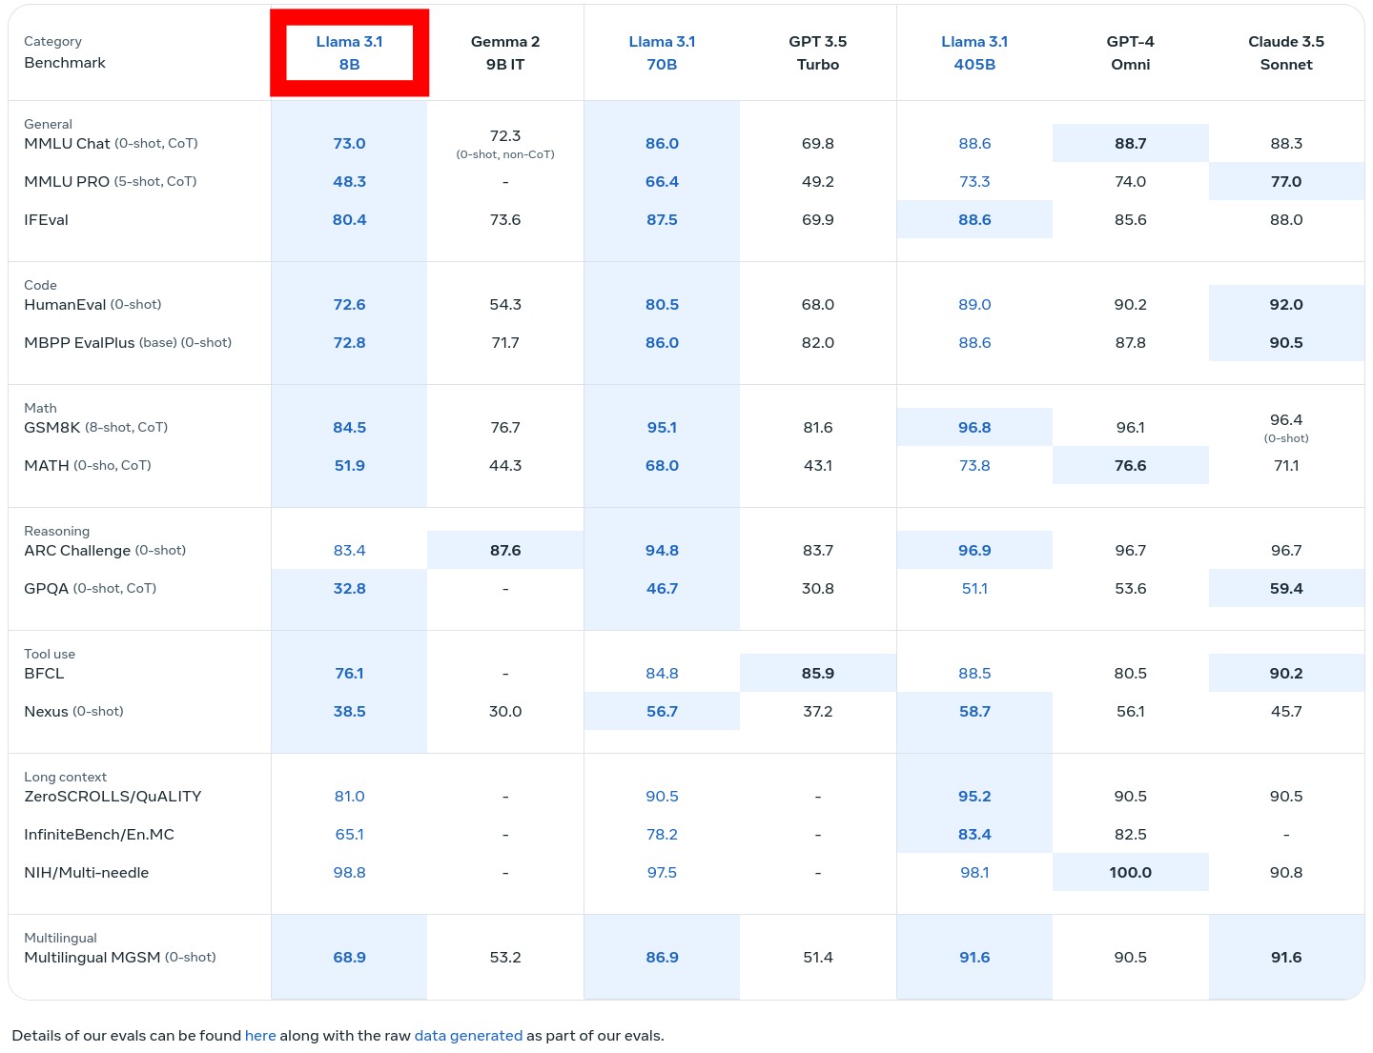Select the GSM8K benchmark label
This screenshot has width=1373, height=1053.
coord(96,427)
